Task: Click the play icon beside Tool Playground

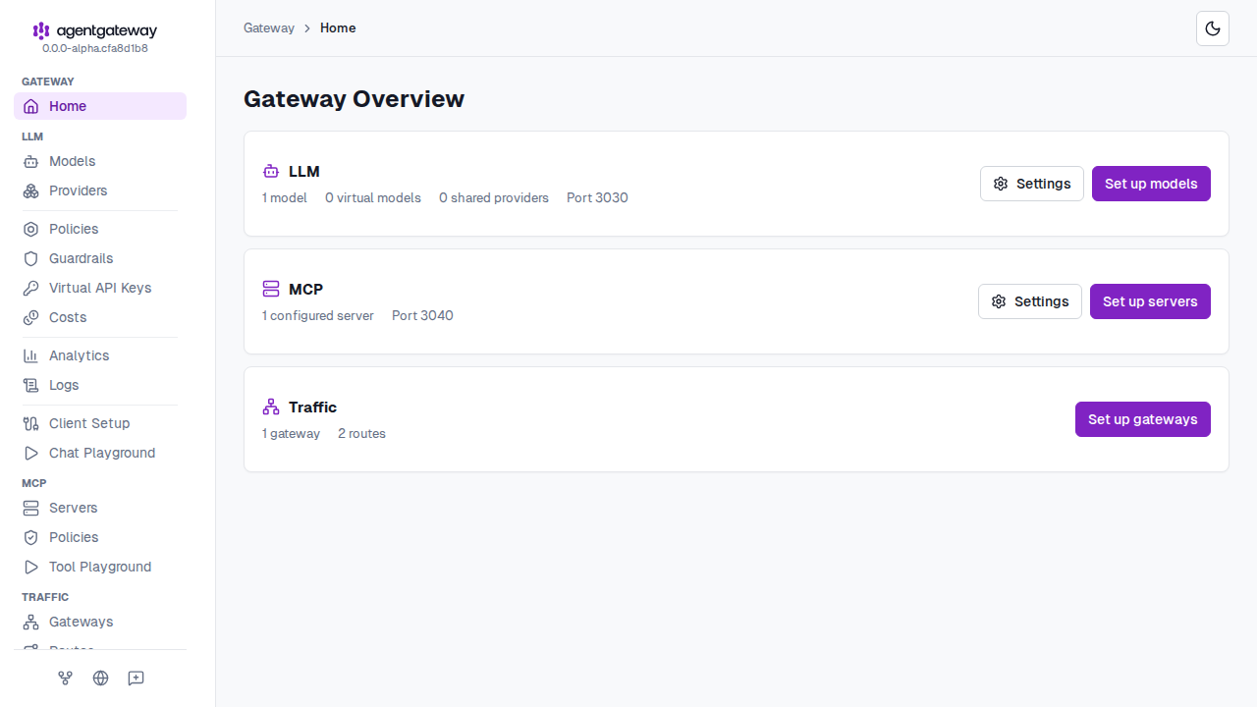Action: click(31, 567)
